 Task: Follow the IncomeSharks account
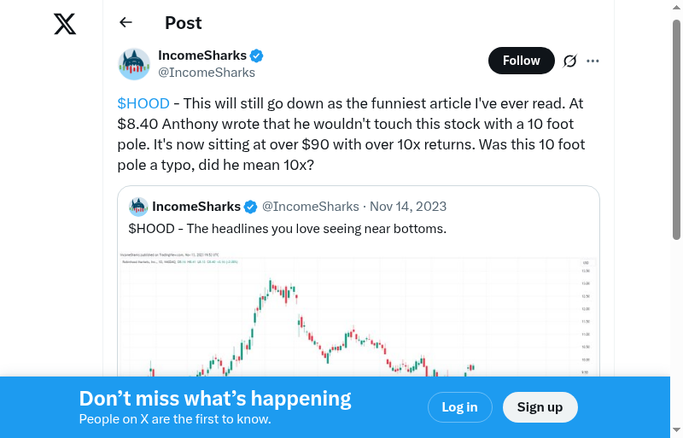click(x=521, y=61)
